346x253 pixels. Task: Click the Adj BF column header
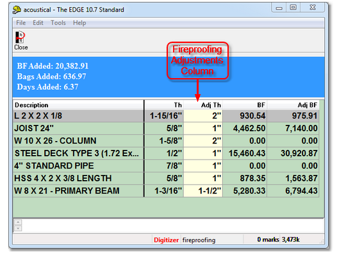coord(293,105)
